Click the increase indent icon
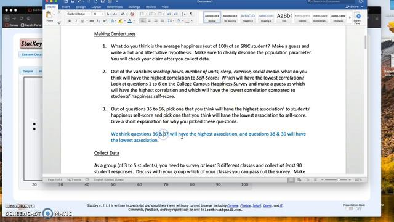394x222 pixels. (x=175, y=14)
